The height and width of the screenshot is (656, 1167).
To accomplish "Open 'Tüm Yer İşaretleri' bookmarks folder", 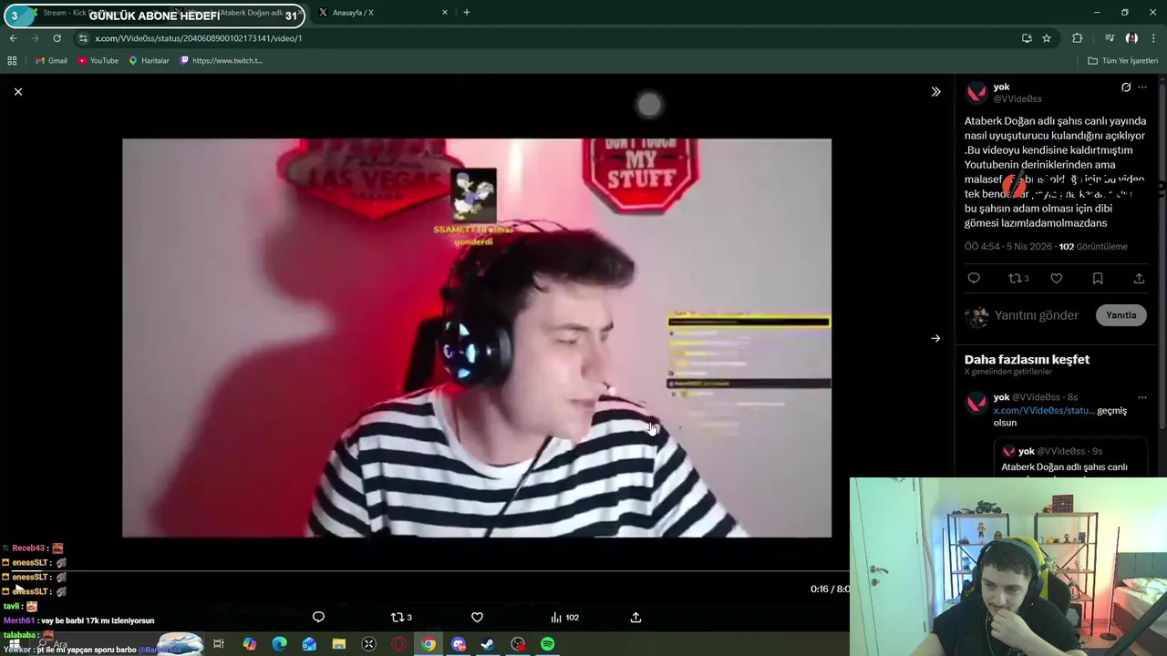I will (1122, 60).
